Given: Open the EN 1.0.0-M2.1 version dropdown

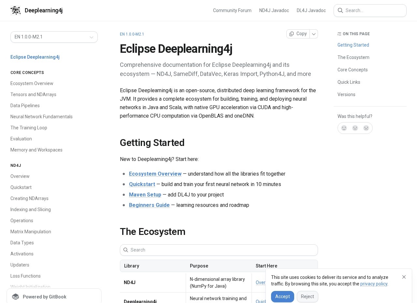Looking at the screenshot, I should 54,37.
